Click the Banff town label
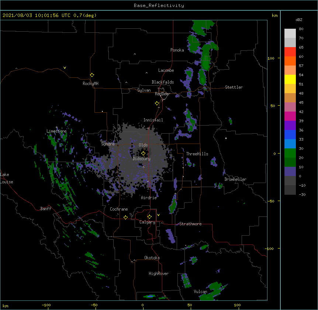This screenshot has width=318, height=310. pos(46,209)
